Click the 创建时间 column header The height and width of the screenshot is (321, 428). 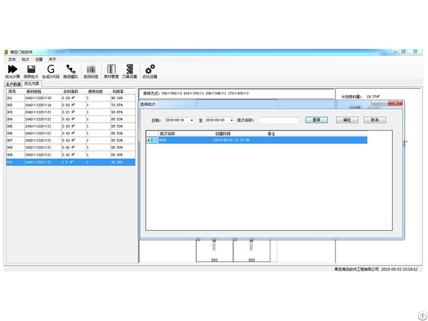pos(223,134)
